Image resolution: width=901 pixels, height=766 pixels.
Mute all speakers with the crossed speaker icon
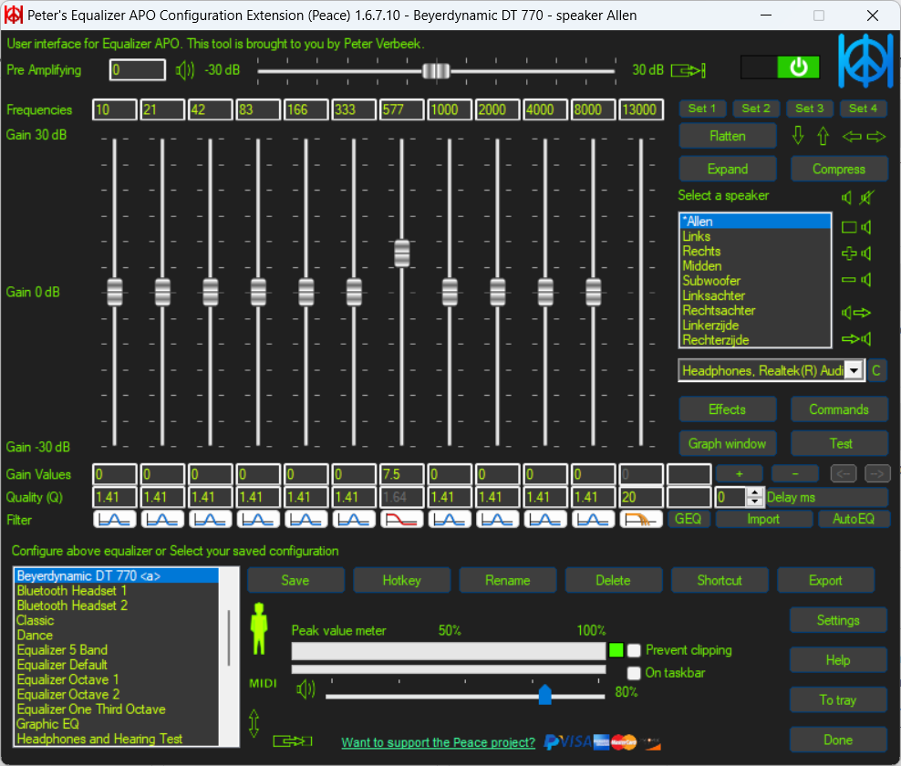pyautogui.click(x=866, y=197)
